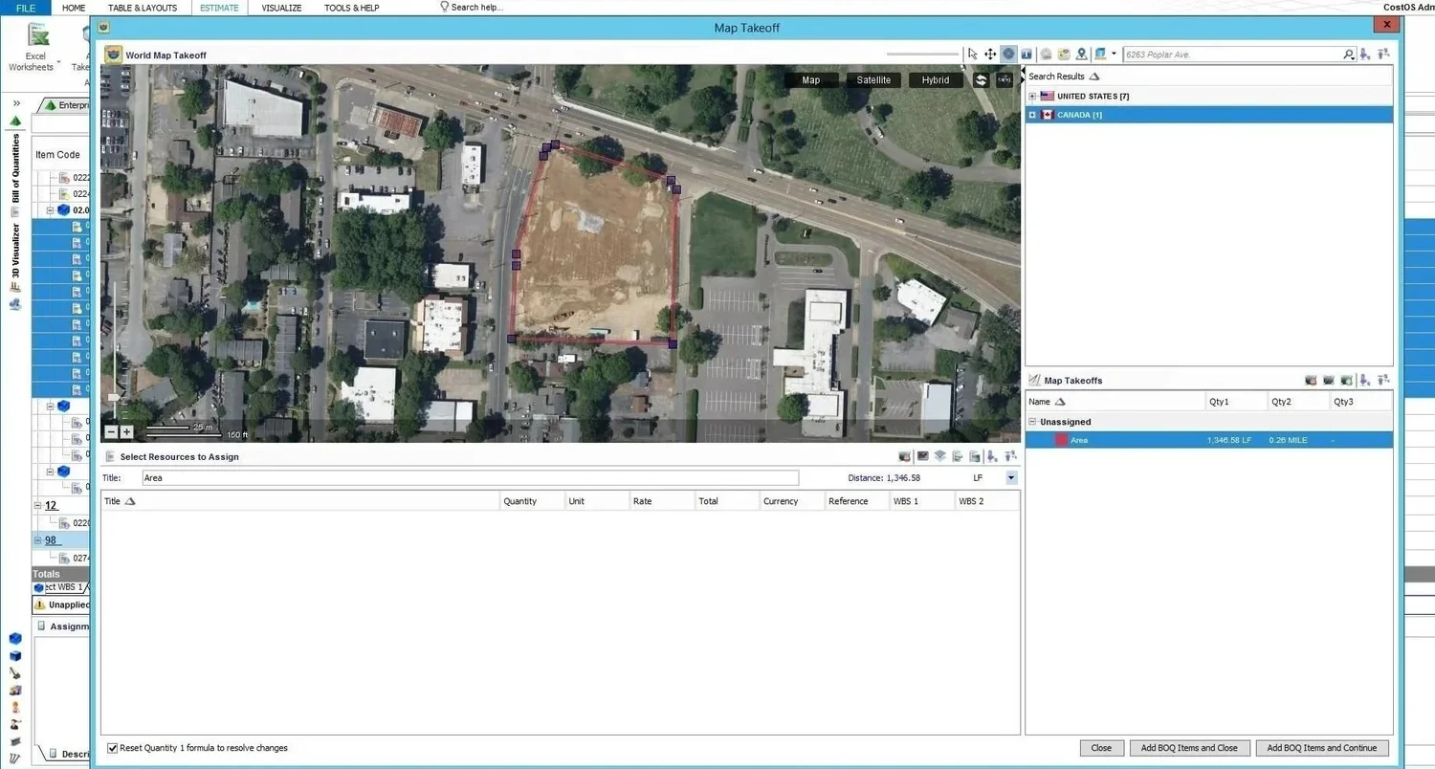
Task: Click the red color swatch beside Area takeoff
Action: tap(1061, 440)
